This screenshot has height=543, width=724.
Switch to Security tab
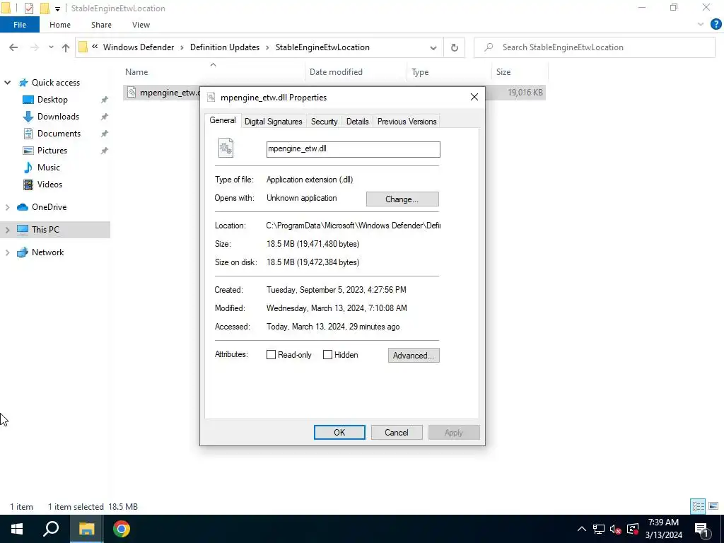pos(324,122)
